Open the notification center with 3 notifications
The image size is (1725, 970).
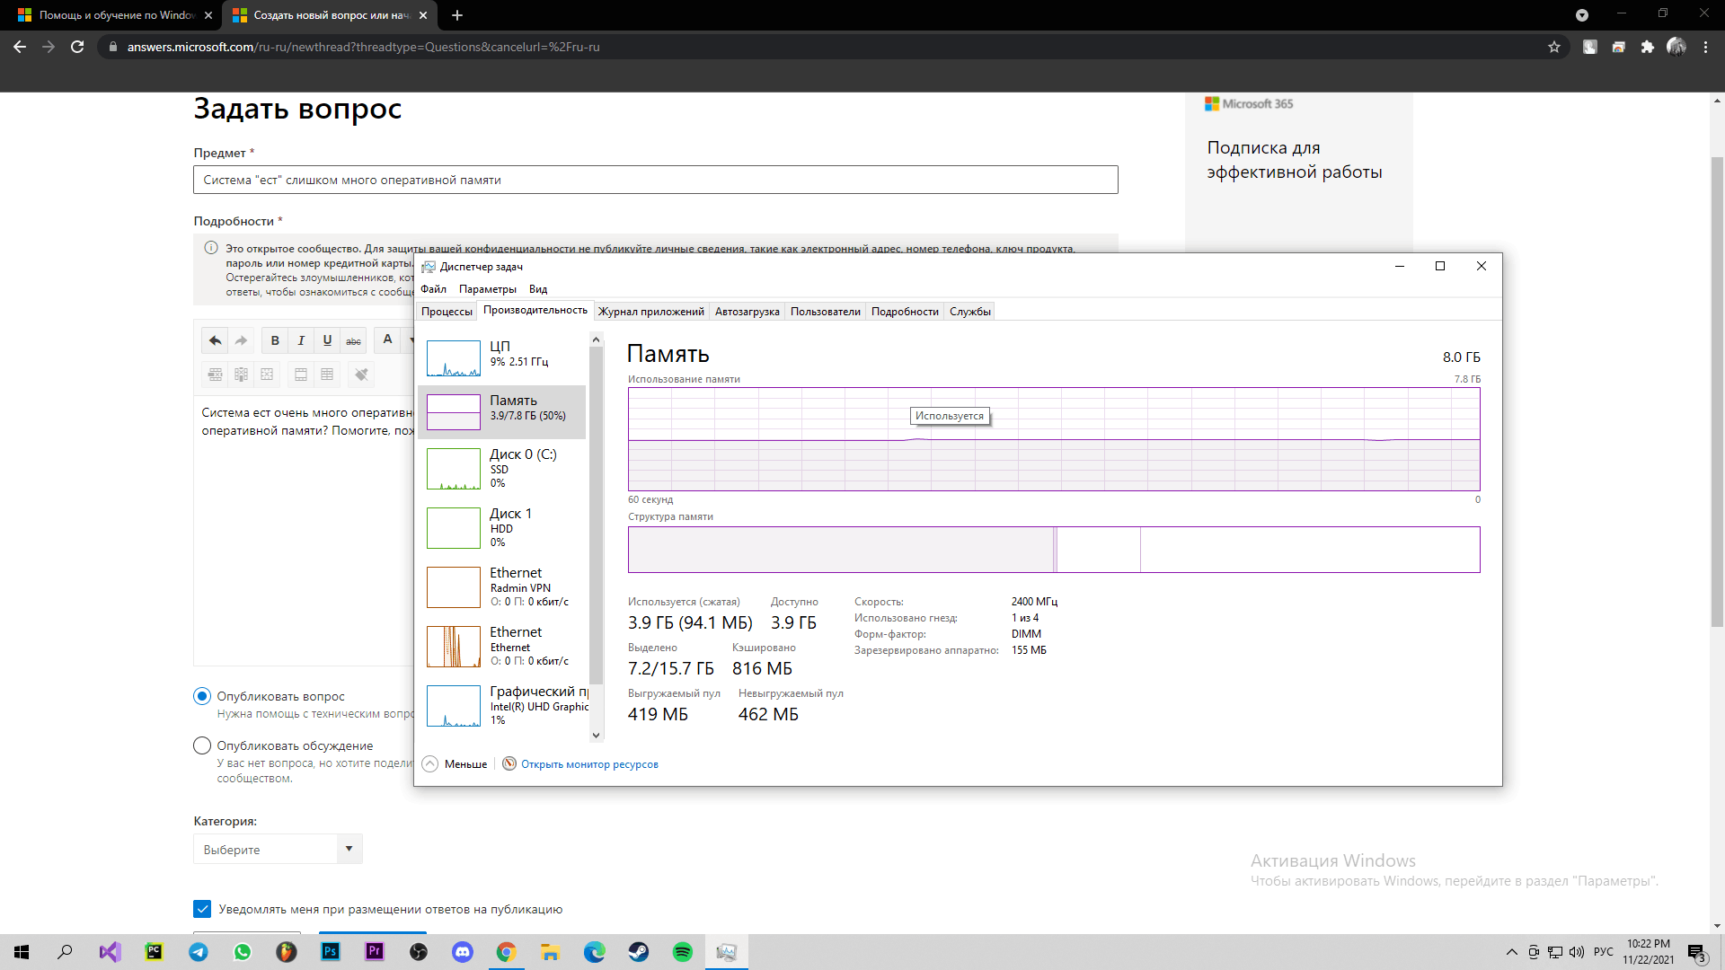click(1696, 953)
